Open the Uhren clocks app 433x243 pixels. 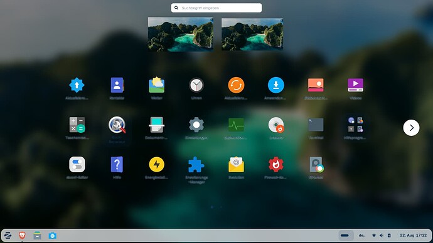tap(196, 85)
